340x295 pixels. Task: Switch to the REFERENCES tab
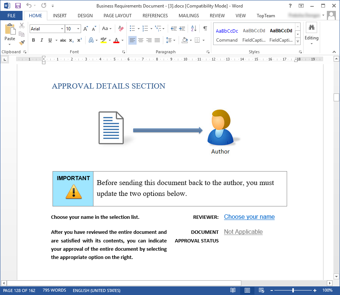click(155, 16)
